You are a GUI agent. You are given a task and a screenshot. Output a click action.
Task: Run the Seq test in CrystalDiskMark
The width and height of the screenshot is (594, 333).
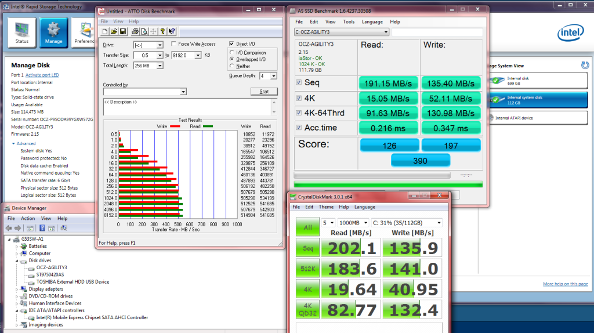click(x=307, y=248)
